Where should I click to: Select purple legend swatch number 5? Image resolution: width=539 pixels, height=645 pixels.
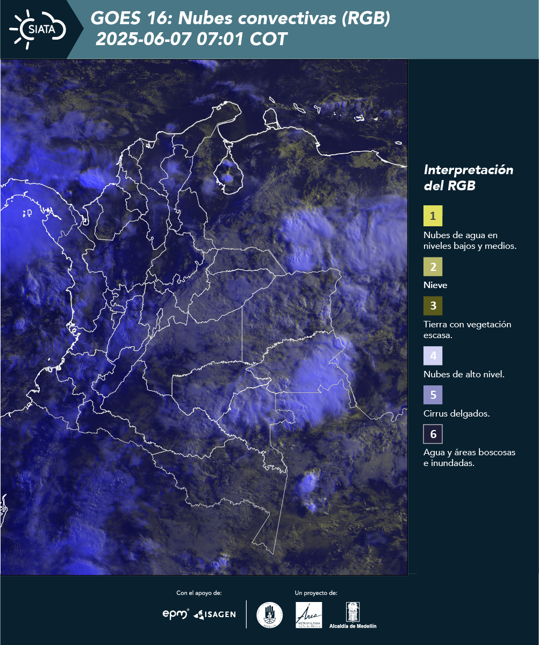pyautogui.click(x=433, y=395)
